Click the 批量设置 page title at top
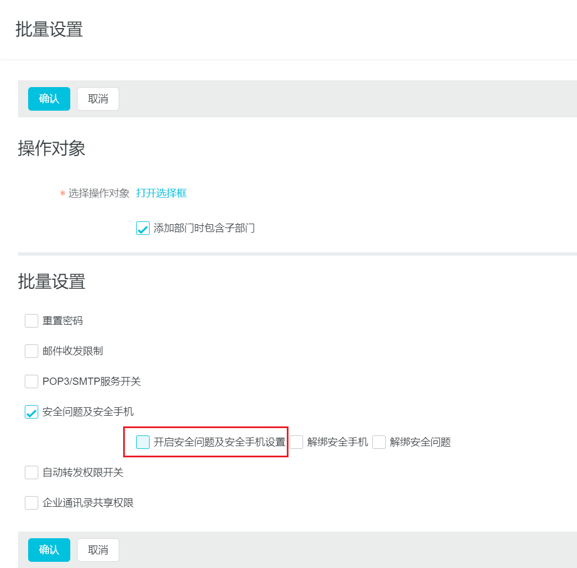The width and height of the screenshot is (577, 568). pos(49,29)
